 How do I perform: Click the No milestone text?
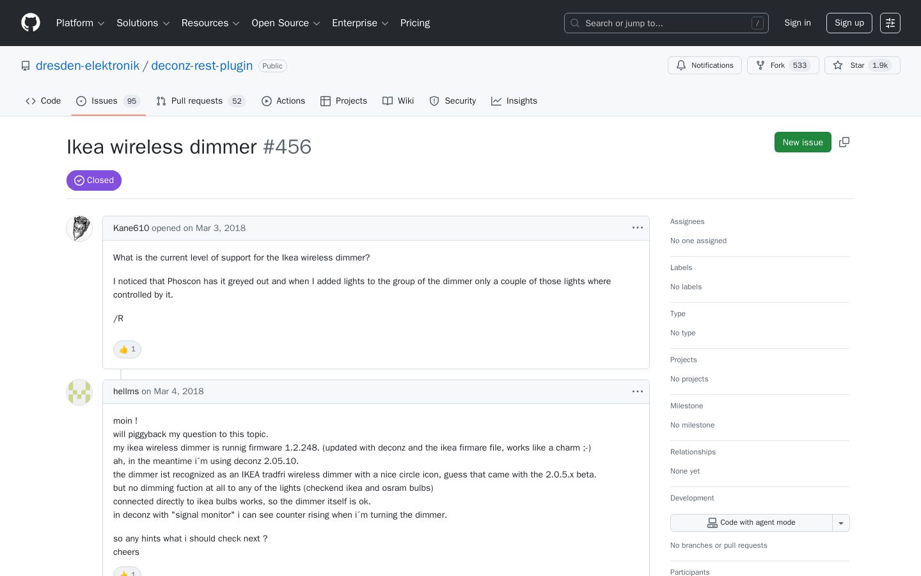[693, 425]
